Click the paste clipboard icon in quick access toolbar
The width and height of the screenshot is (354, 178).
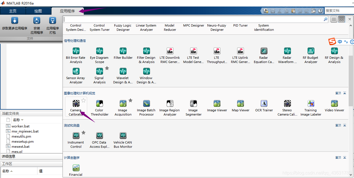pyautogui.click(x=293, y=11)
